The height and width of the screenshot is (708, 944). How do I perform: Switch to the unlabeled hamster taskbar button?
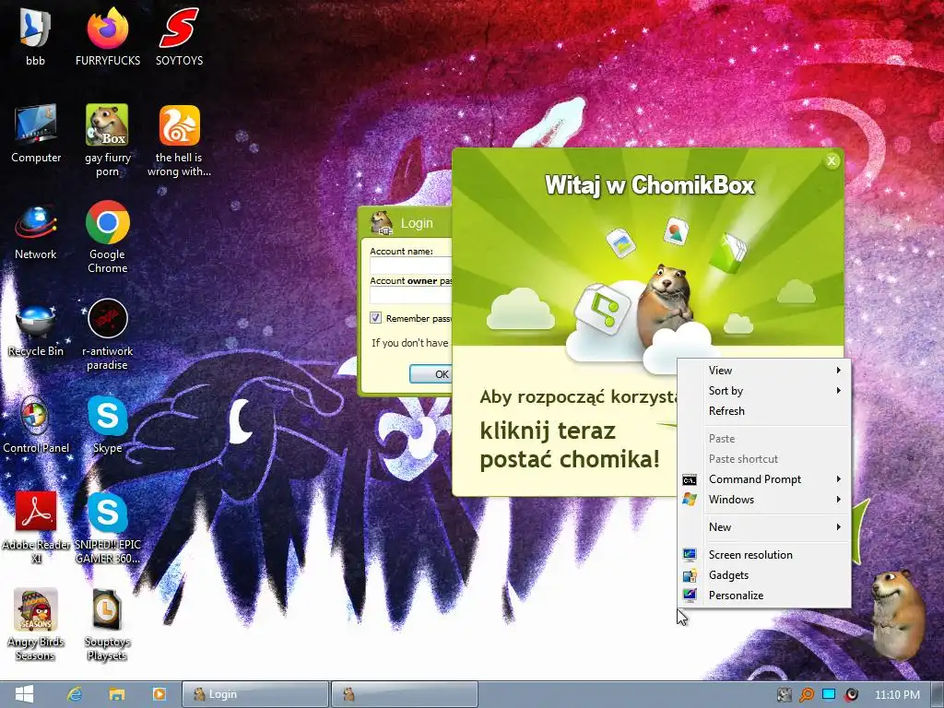click(x=405, y=694)
